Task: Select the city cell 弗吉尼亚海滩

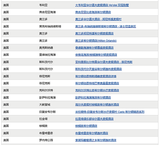Action: pyautogui.click(x=47, y=12)
